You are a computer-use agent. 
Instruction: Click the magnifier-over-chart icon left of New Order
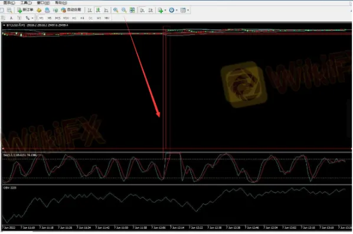[9, 10]
